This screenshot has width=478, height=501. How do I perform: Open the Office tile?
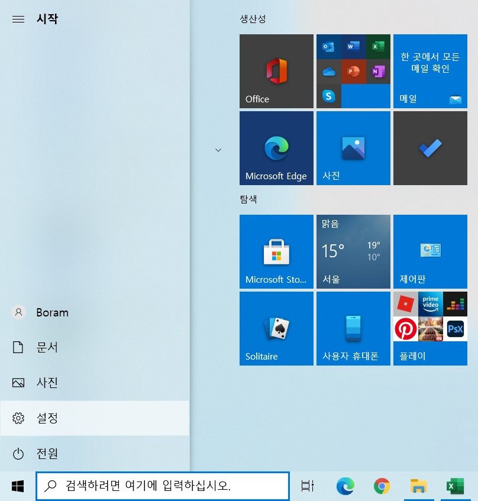pyautogui.click(x=276, y=71)
